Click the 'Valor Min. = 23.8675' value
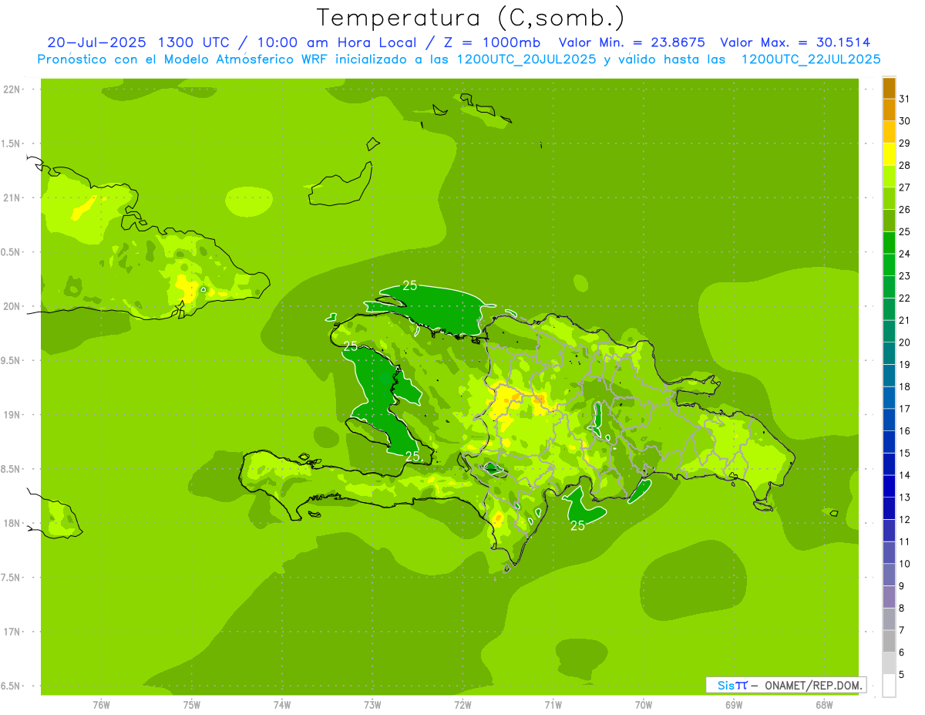The width and height of the screenshot is (925, 715). click(632, 42)
